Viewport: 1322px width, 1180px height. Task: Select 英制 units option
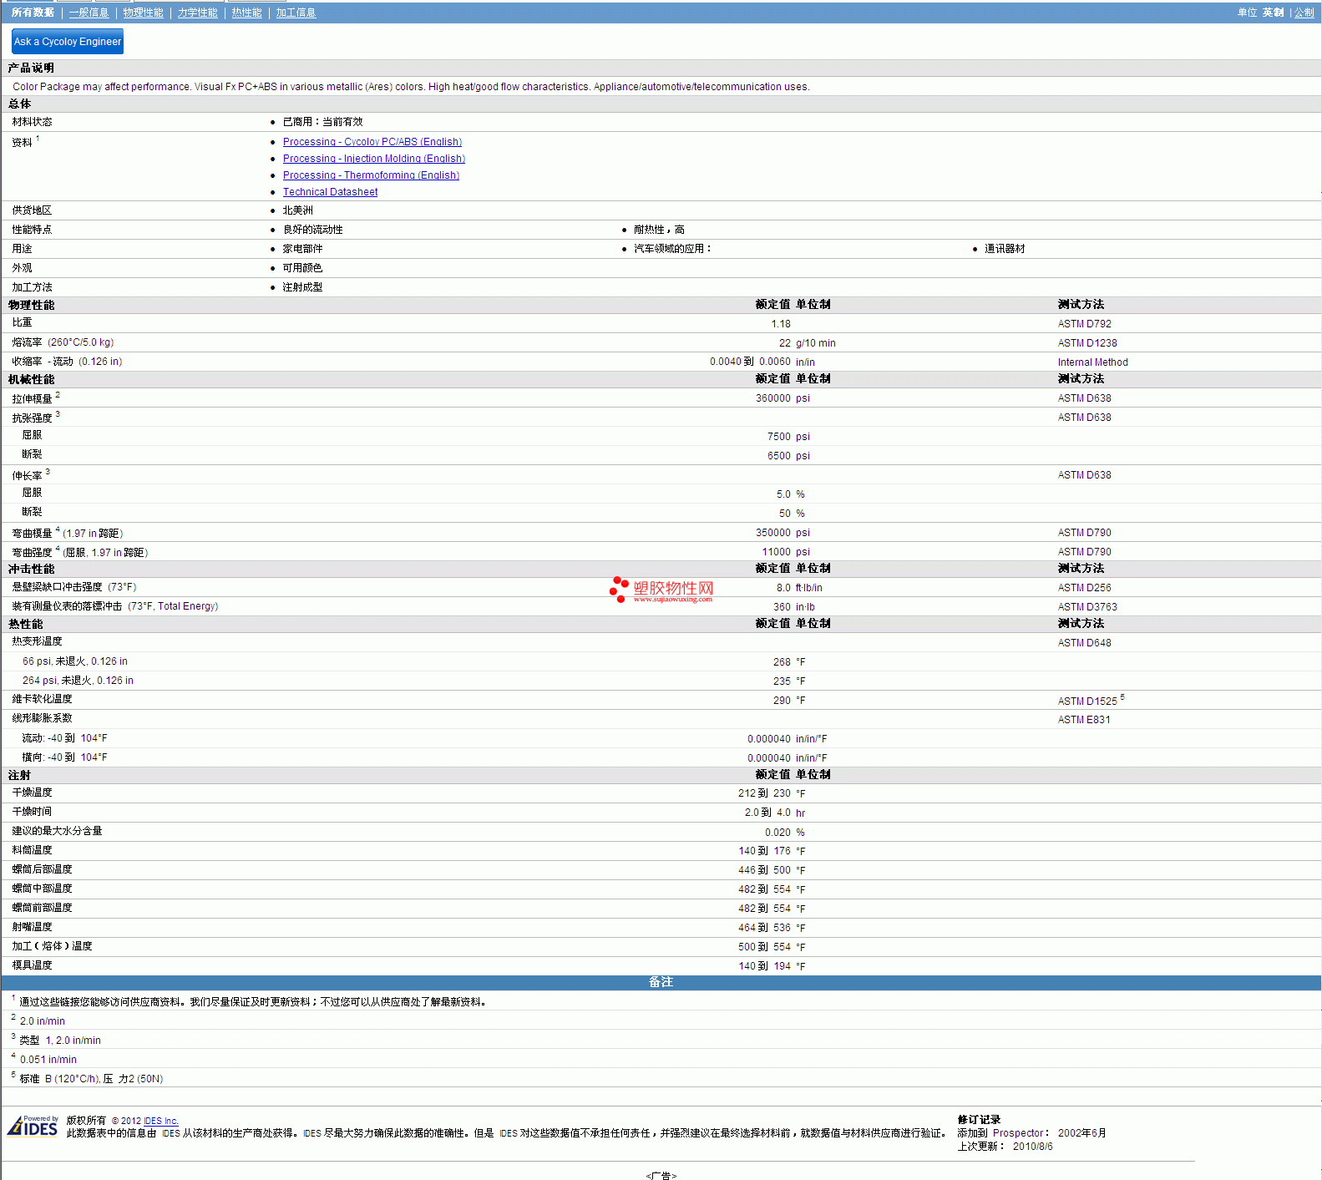(x=1273, y=13)
